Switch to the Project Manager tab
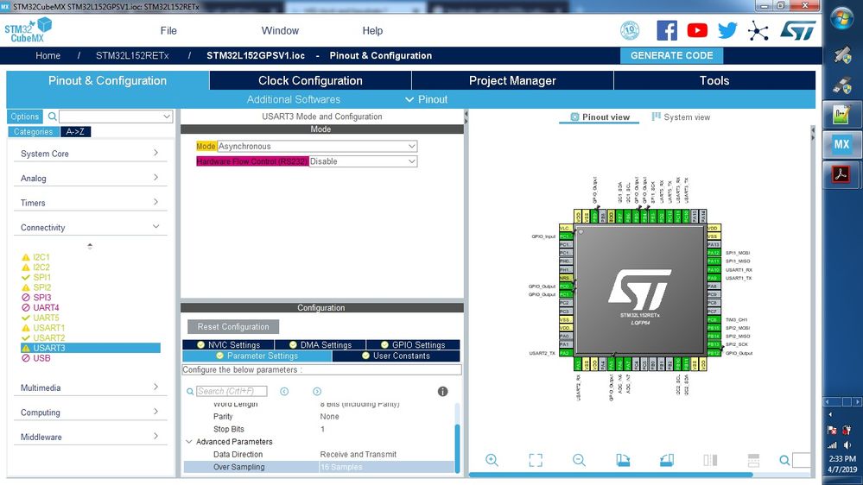 512,80
